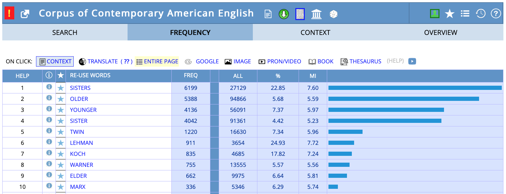The height and width of the screenshot is (194, 506).
Task: Click the YOUNGER collocate link
Action: (x=83, y=110)
